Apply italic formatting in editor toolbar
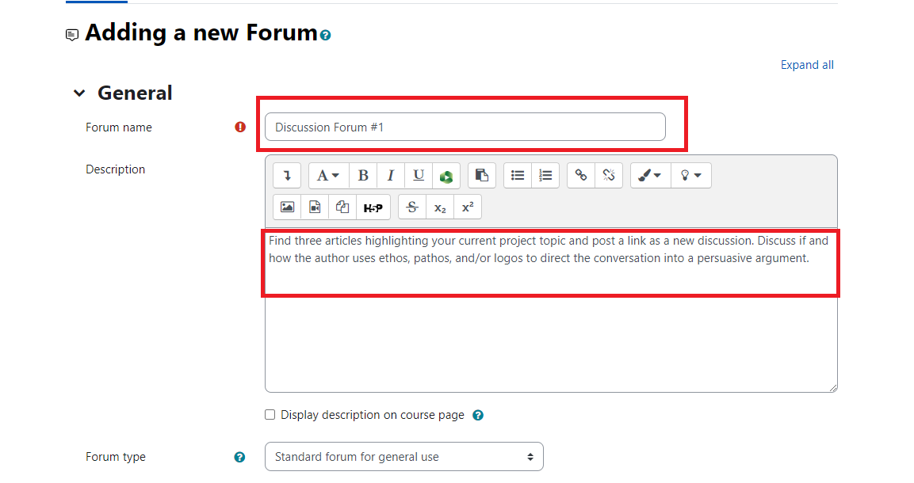Viewport: 914px width, 483px height. click(391, 176)
